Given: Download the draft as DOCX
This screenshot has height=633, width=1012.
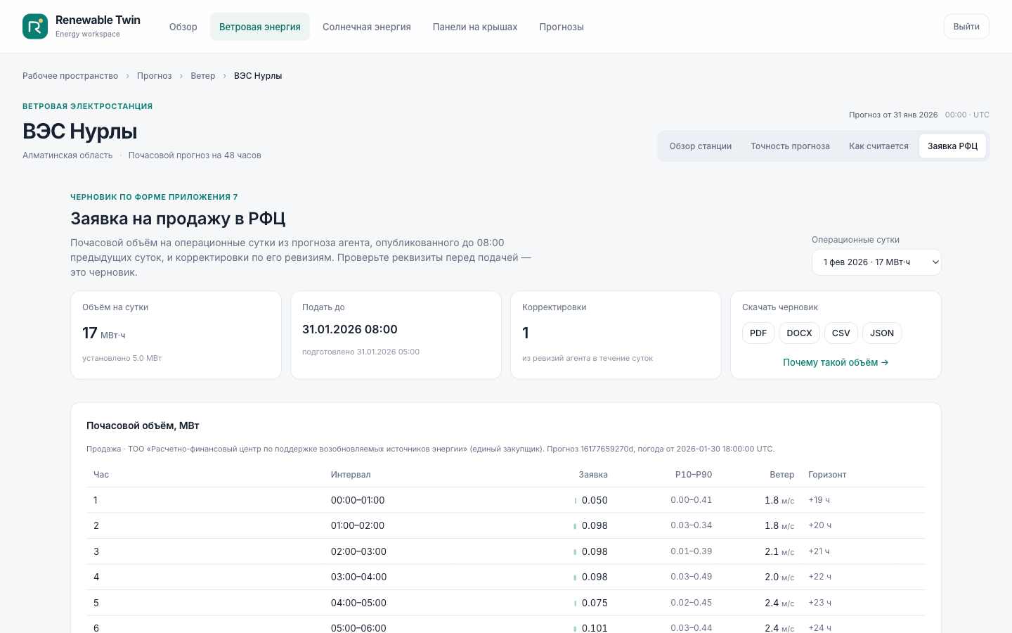Looking at the screenshot, I should (x=799, y=333).
